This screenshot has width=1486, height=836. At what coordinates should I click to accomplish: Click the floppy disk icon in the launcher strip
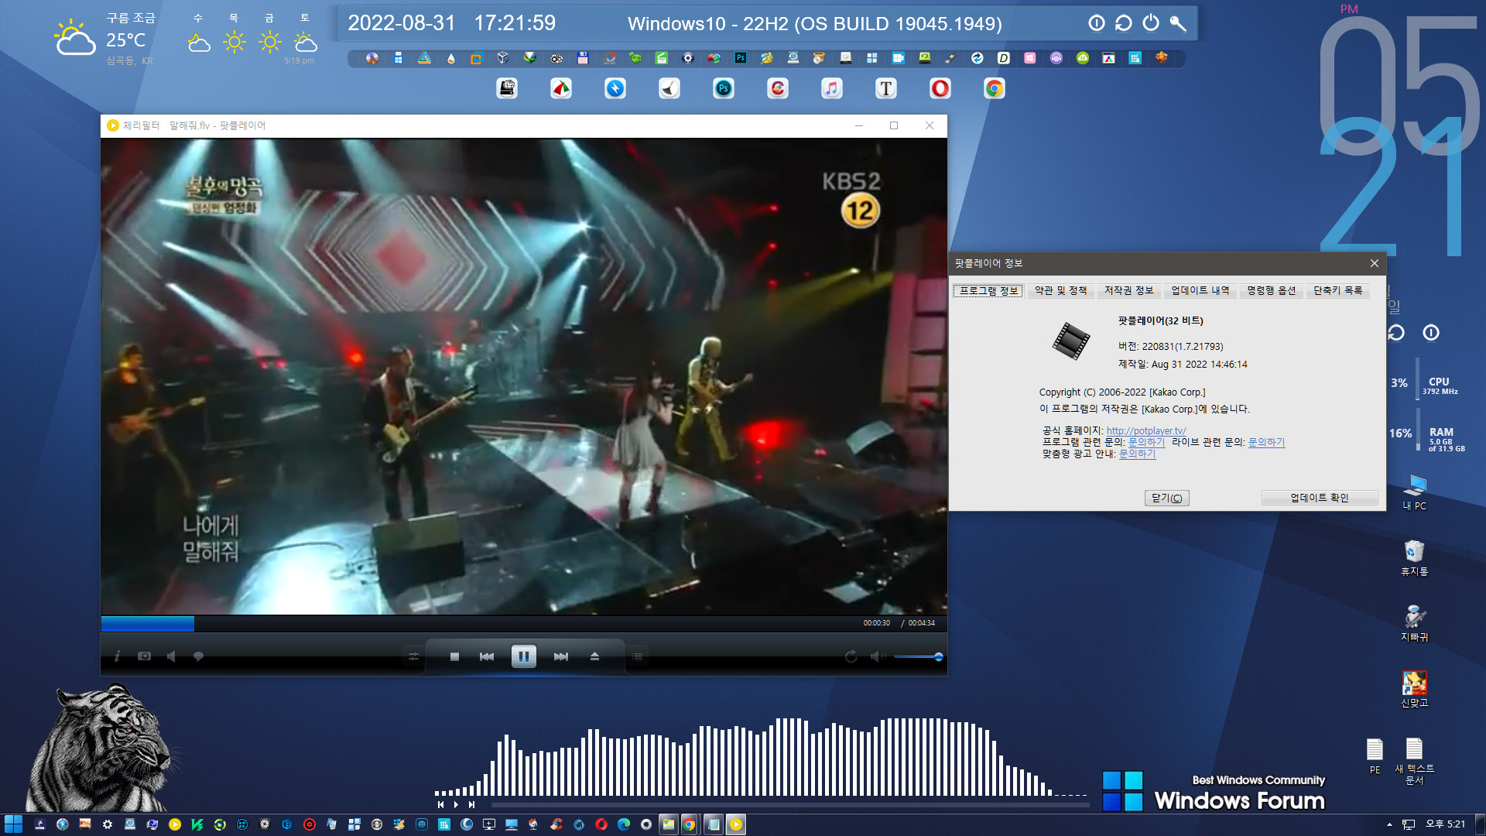[x=583, y=58]
